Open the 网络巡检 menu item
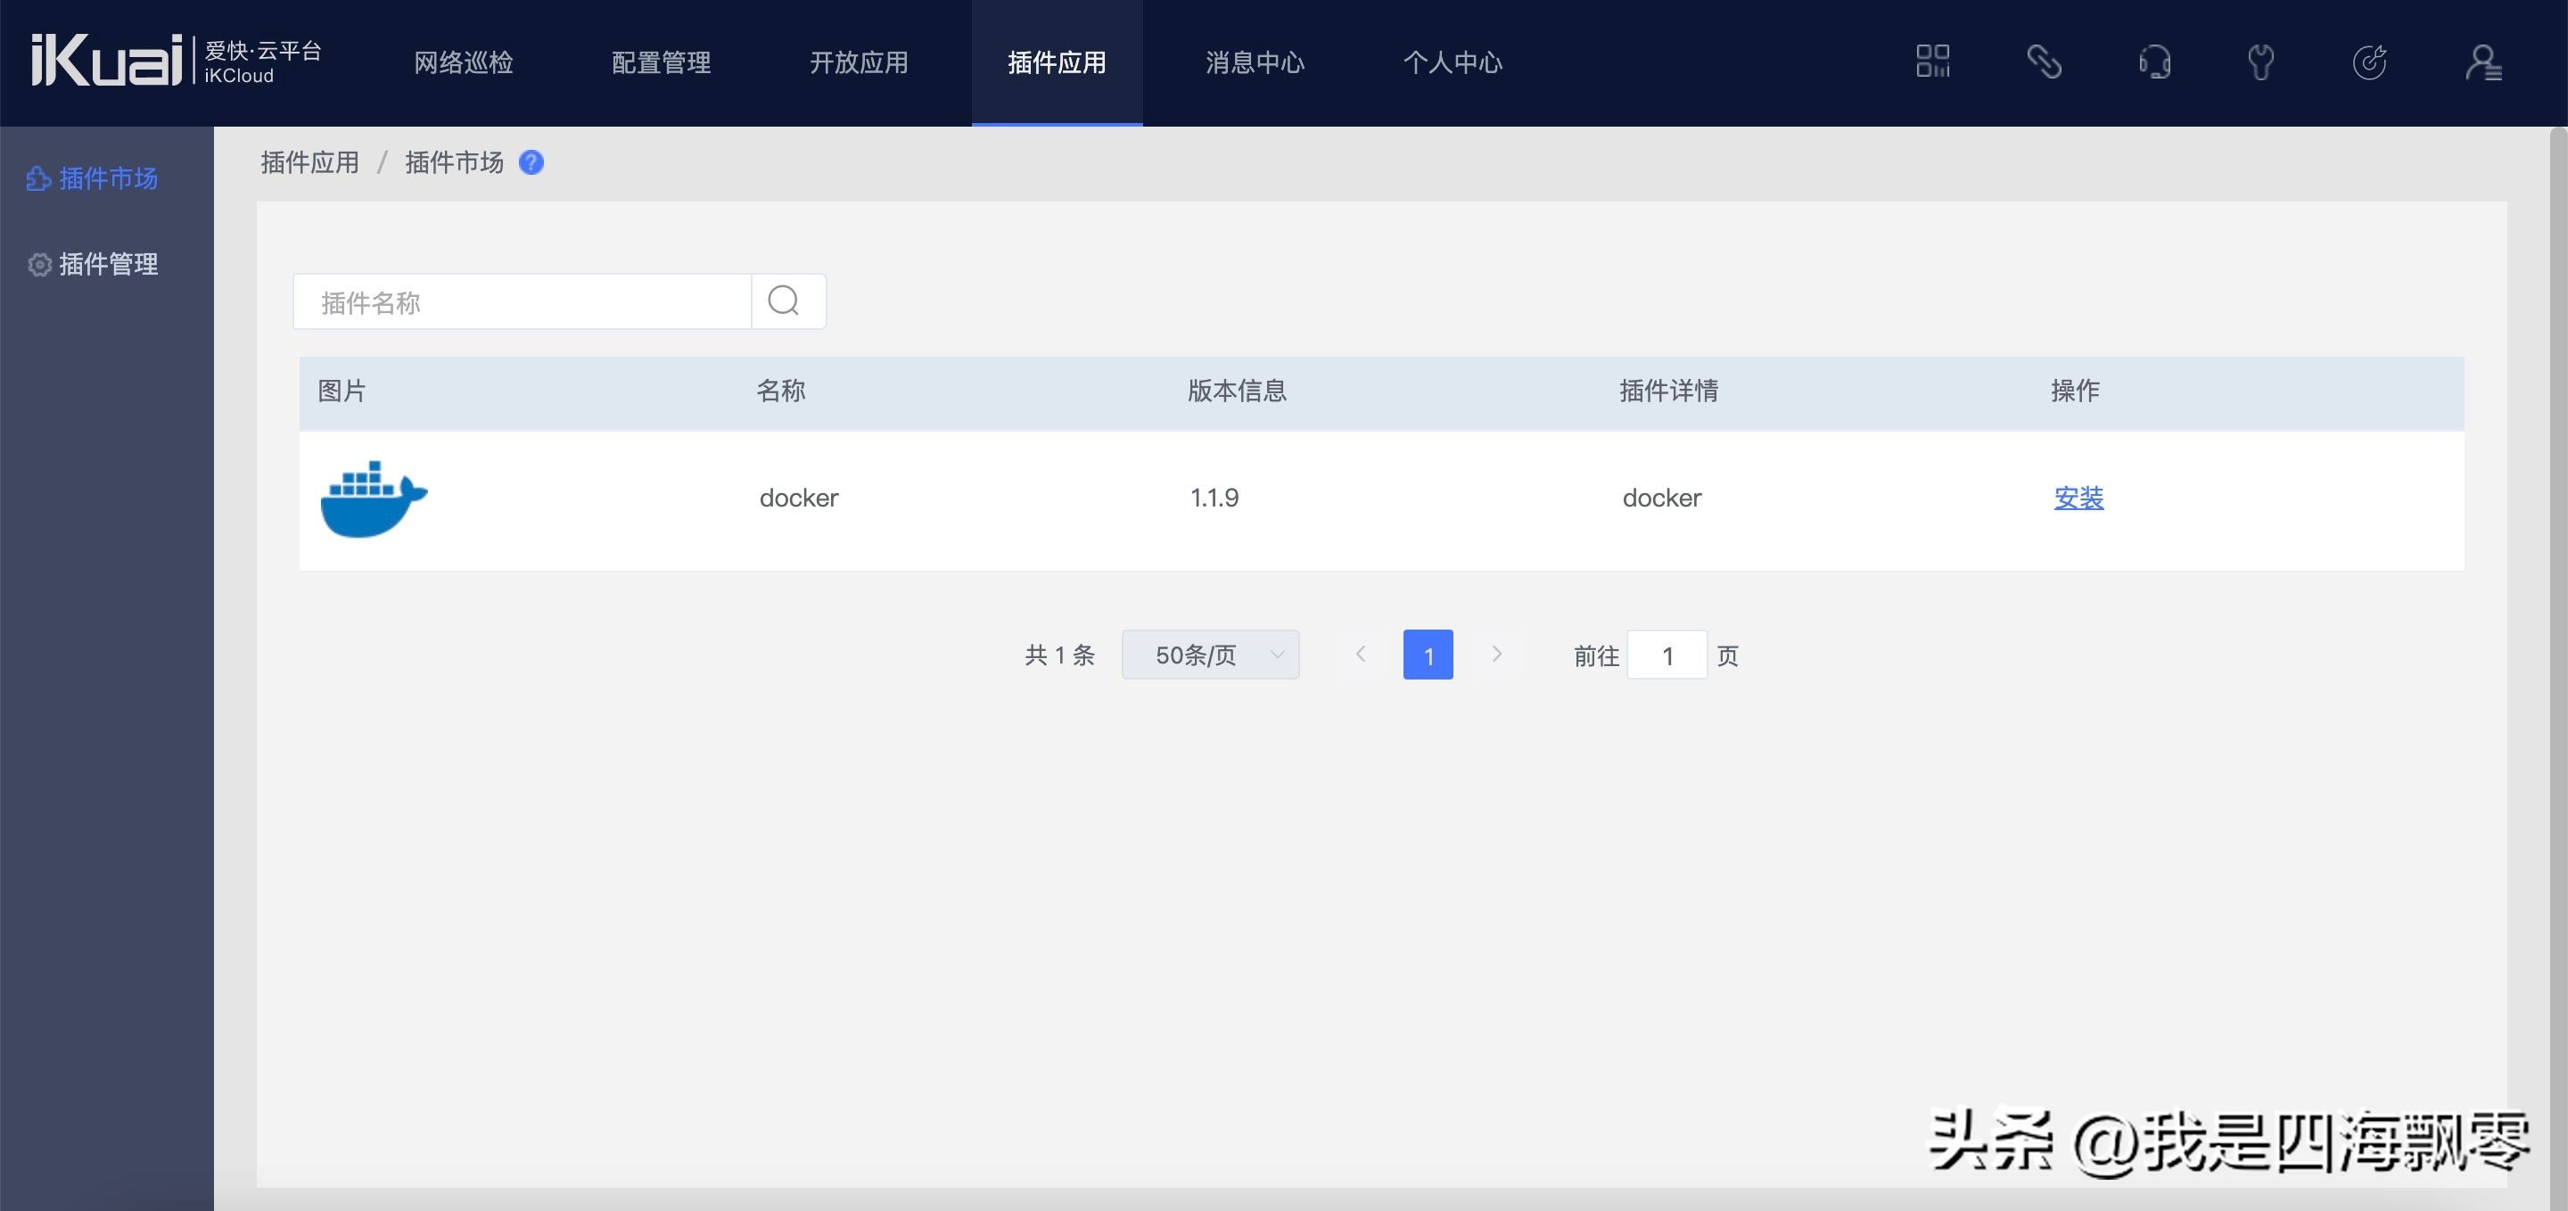Image resolution: width=2568 pixels, height=1211 pixels. (x=462, y=62)
